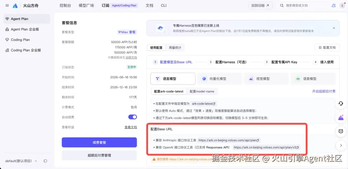Click 177天 remaining time value
Image resolution: width=348 pixels, height=169 pixels.
133,97
